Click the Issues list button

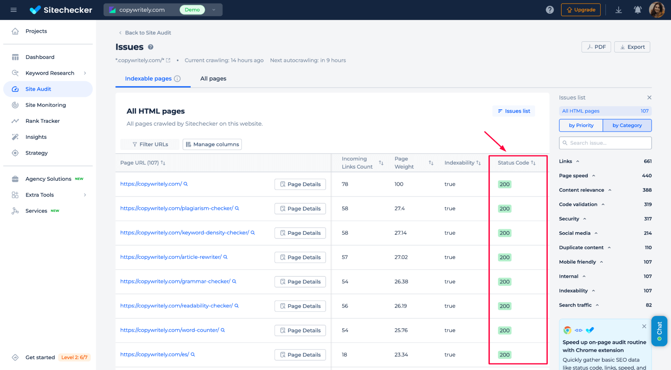click(x=514, y=111)
